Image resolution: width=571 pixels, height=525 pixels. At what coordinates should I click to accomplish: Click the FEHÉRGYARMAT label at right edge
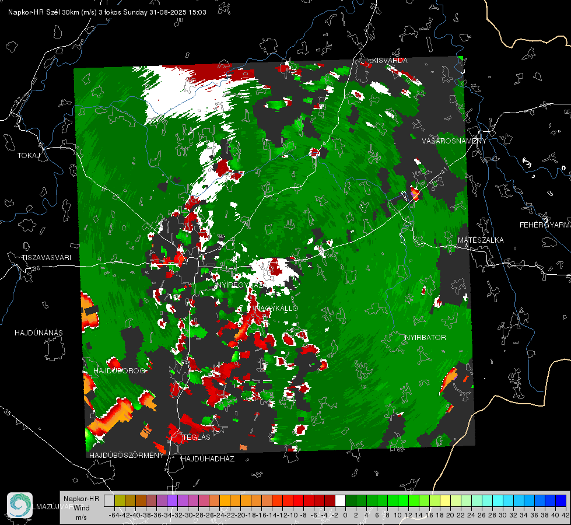click(545, 225)
